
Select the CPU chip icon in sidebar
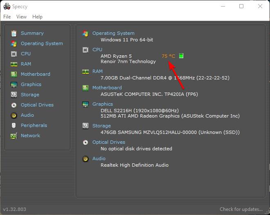[x=14, y=54]
